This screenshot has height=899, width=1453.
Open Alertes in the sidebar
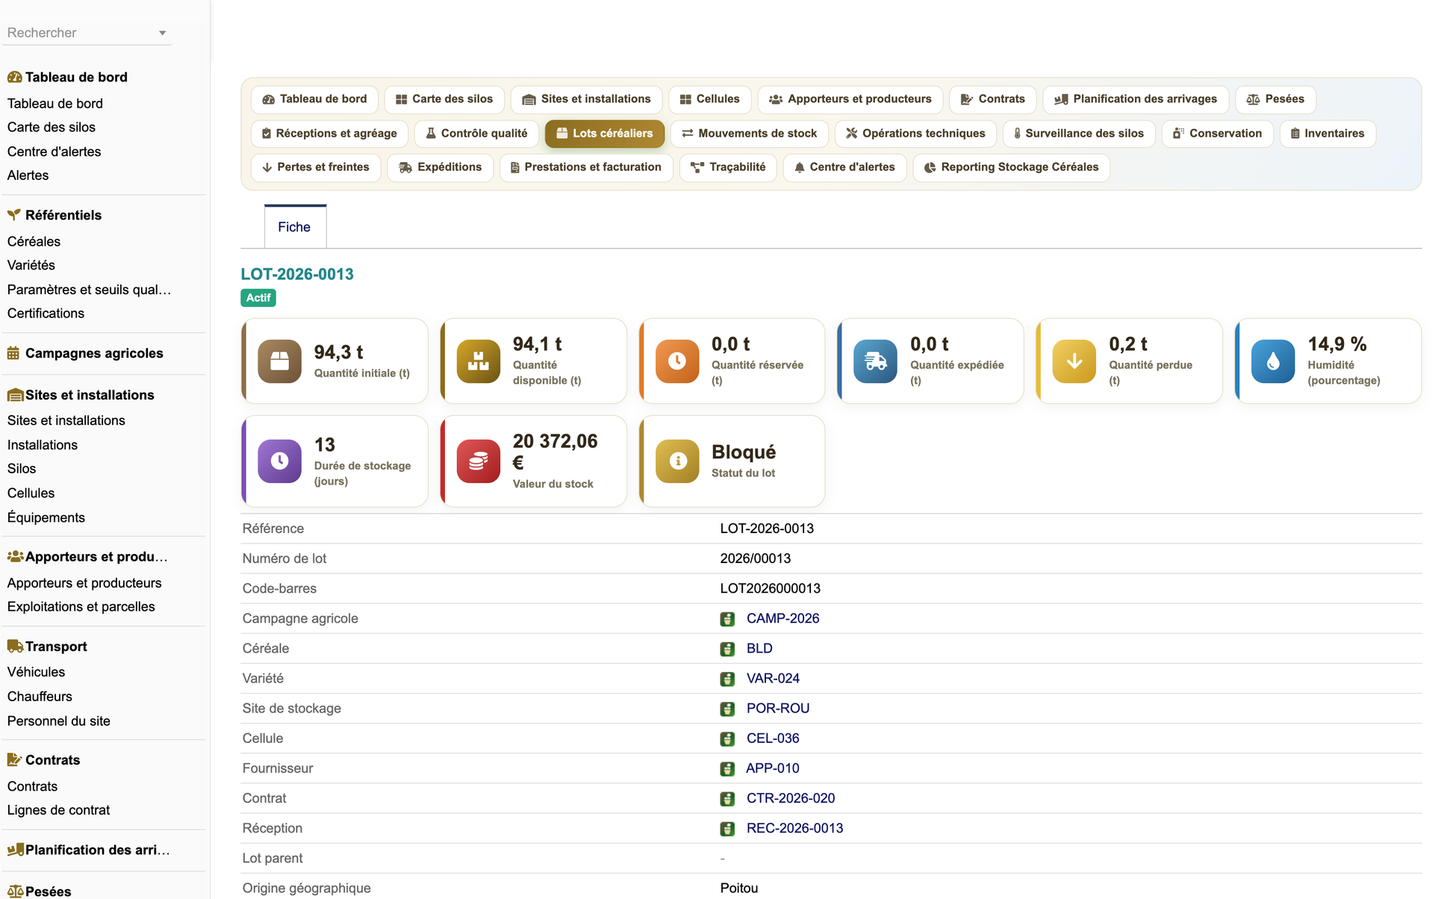tap(28, 175)
